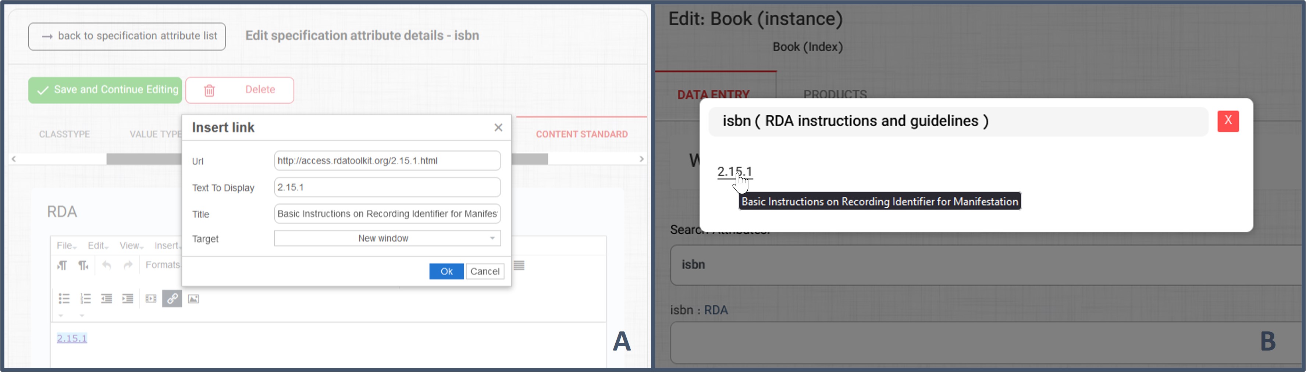
Task: Expand the bullet list style arrow
Action: pos(61,316)
